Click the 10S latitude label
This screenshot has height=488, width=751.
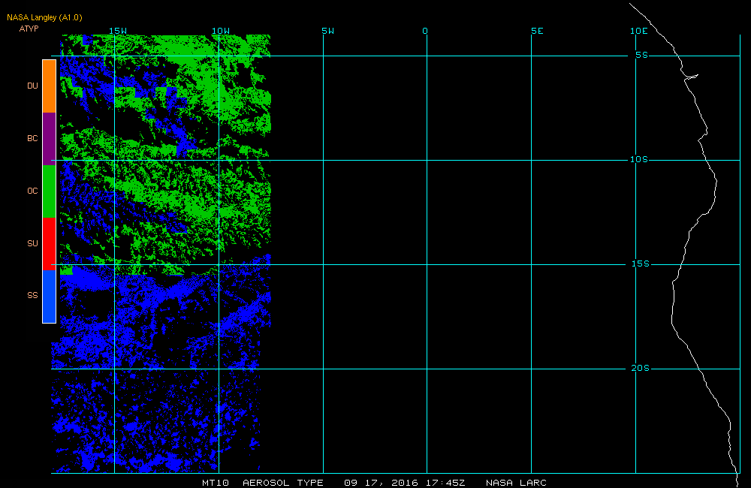click(x=639, y=159)
